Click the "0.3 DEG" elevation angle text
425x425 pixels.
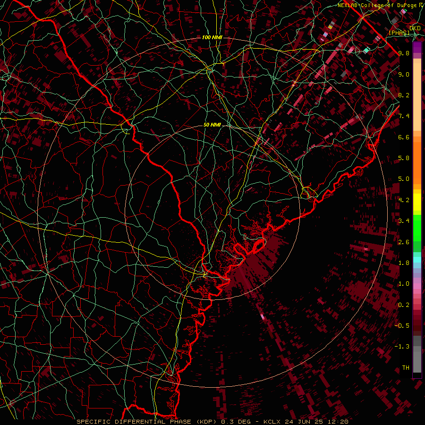coord(236,422)
